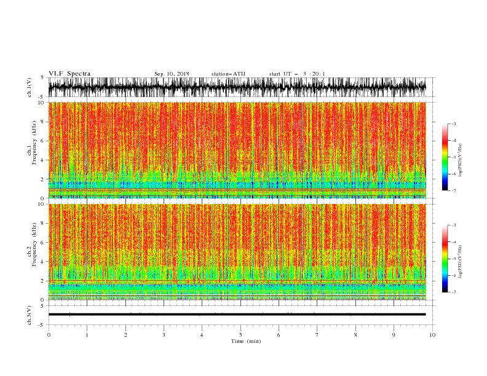Click the "start UT = 3 :20: 1" text
The image size is (487, 376).
point(297,74)
